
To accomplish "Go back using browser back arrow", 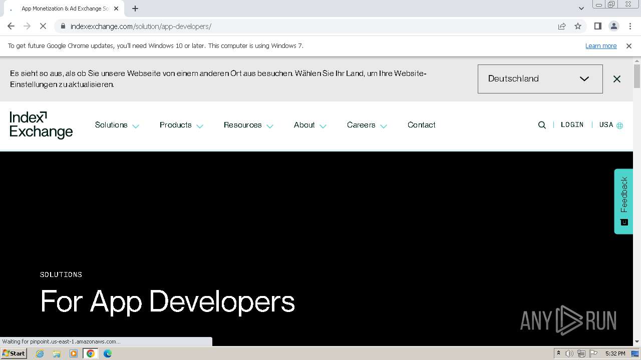I will 11,26.
